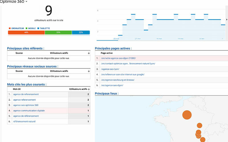Screen dimensions: 228x142
Task: Open /en/referencer-son-site-internet-sur-google/ page link
Action: (123, 74)
